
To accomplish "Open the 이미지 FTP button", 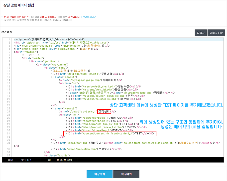I will click(216, 33).
